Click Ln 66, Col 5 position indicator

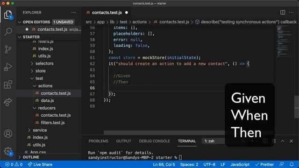(164, 164)
